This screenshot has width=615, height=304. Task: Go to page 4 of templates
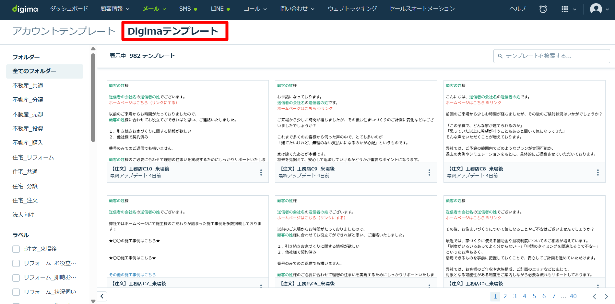(x=525, y=296)
